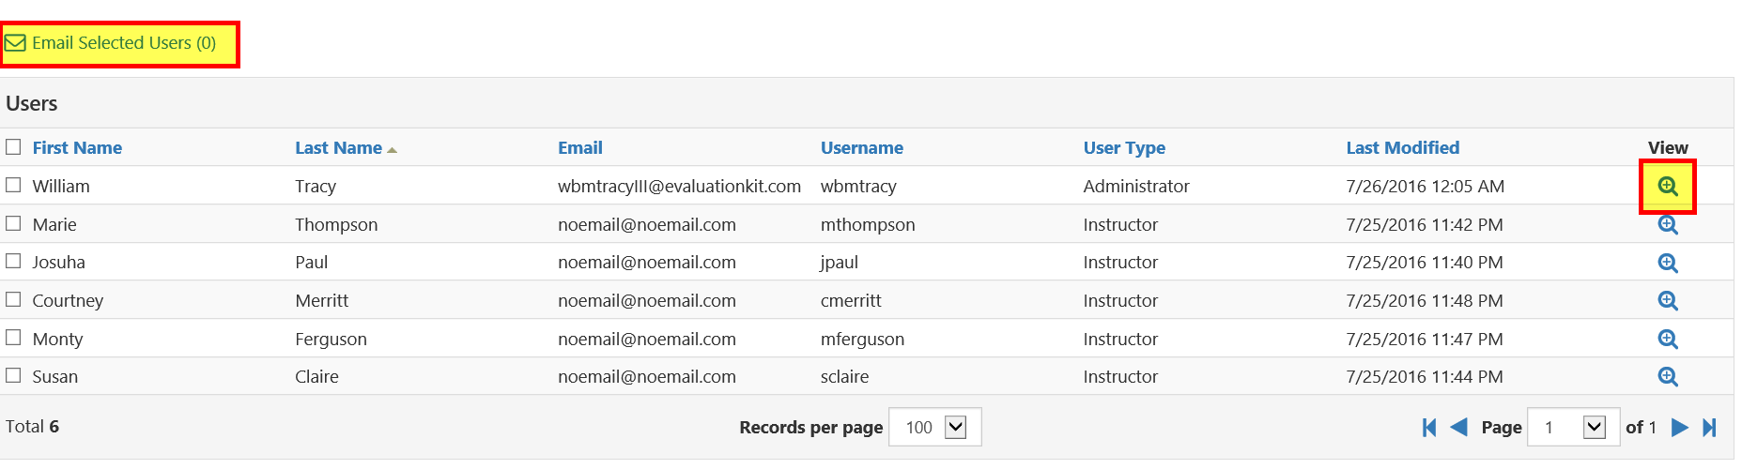The height and width of the screenshot is (469, 1742).
Task: Jump to the last page arrow
Action: pos(1710,428)
